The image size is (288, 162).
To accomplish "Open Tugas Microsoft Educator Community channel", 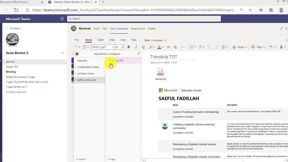I will [27, 82].
